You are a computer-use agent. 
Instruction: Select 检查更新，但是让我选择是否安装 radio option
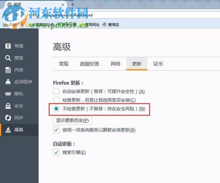pyautogui.click(x=56, y=100)
